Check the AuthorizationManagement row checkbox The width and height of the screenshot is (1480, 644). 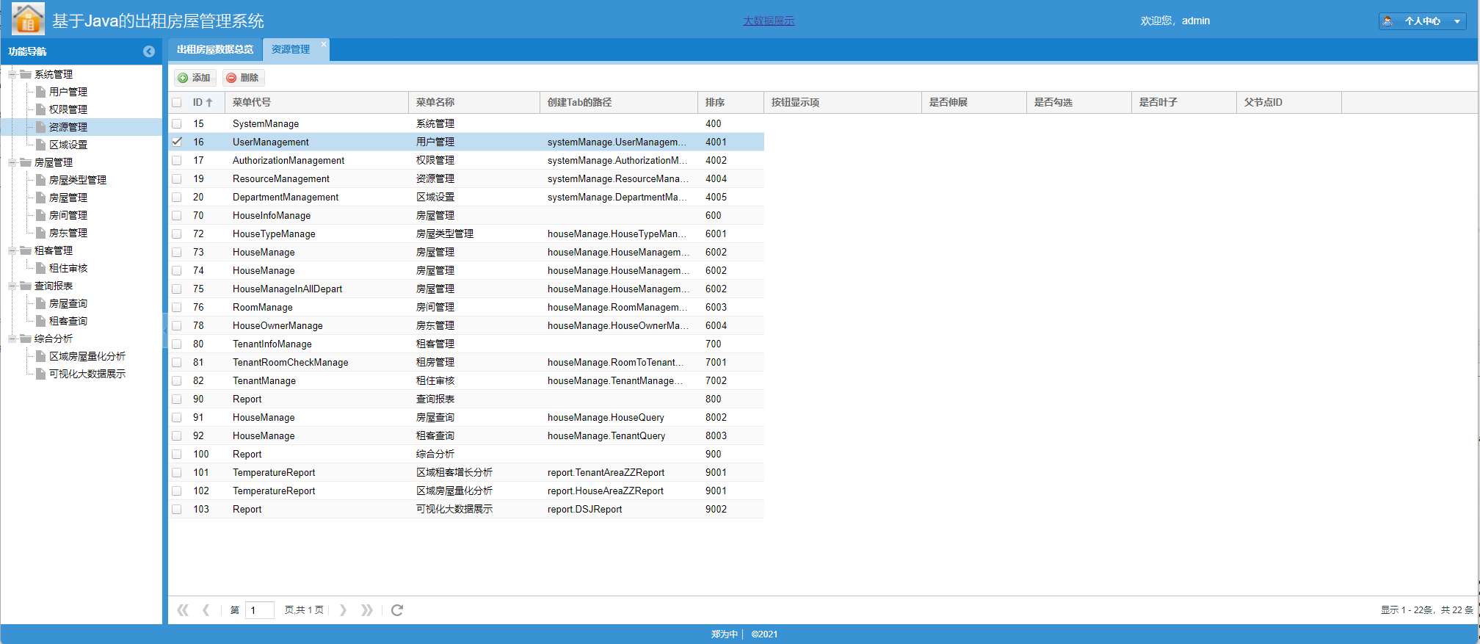(177, 161)
